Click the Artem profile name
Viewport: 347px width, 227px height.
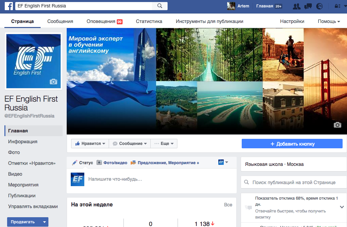click(243, 6)
